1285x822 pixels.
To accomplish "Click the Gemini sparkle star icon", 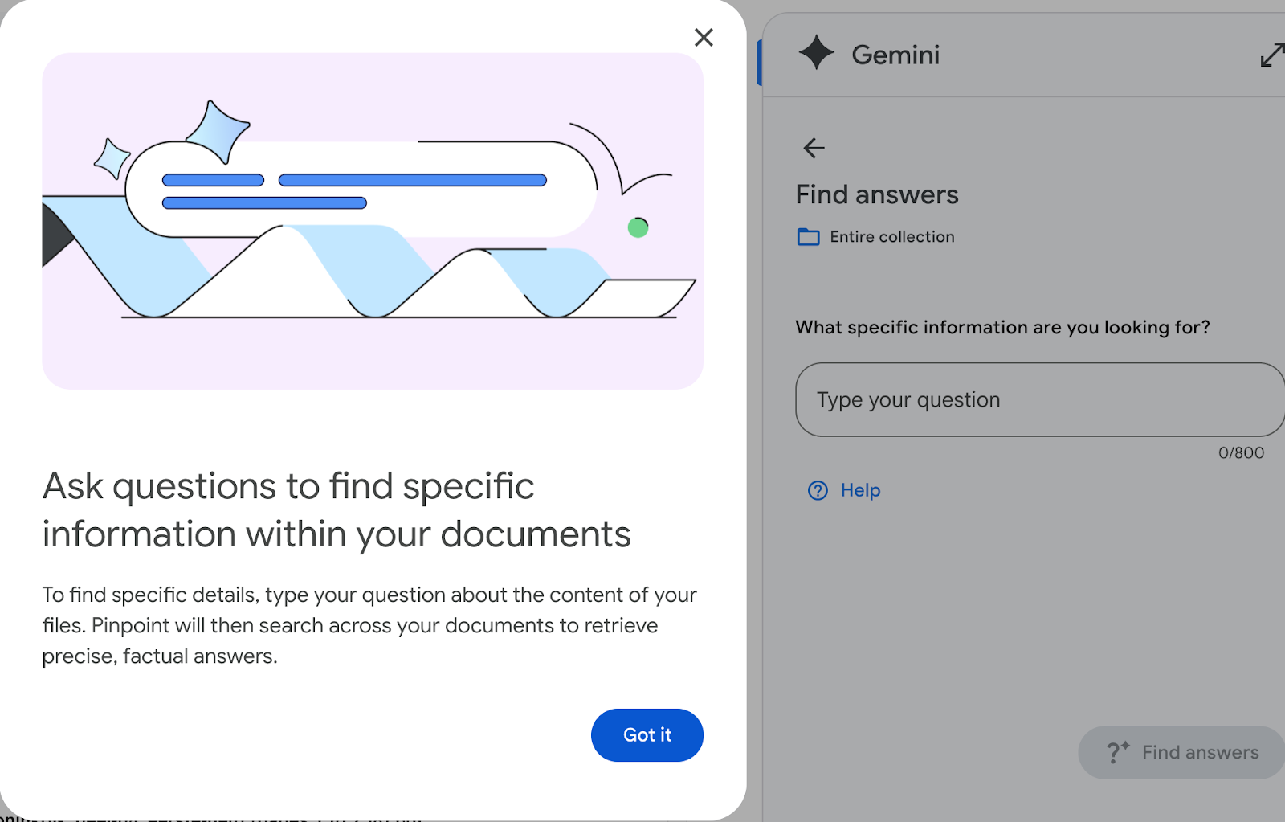I will (x=817, y=53).
